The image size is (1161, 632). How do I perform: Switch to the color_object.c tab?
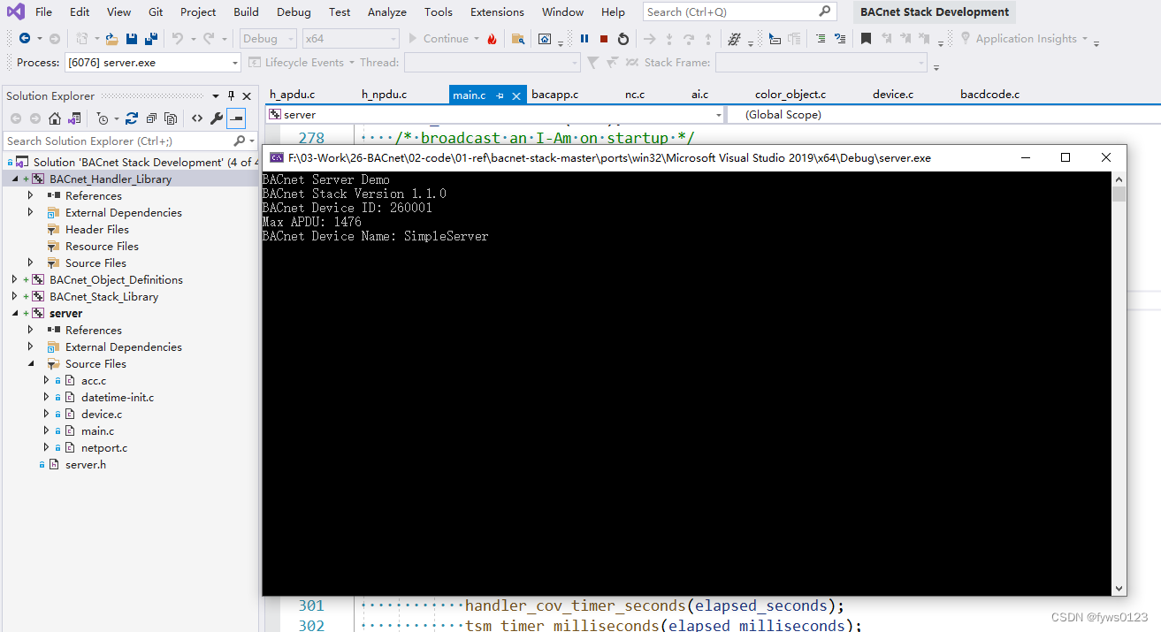pos(791,95)
